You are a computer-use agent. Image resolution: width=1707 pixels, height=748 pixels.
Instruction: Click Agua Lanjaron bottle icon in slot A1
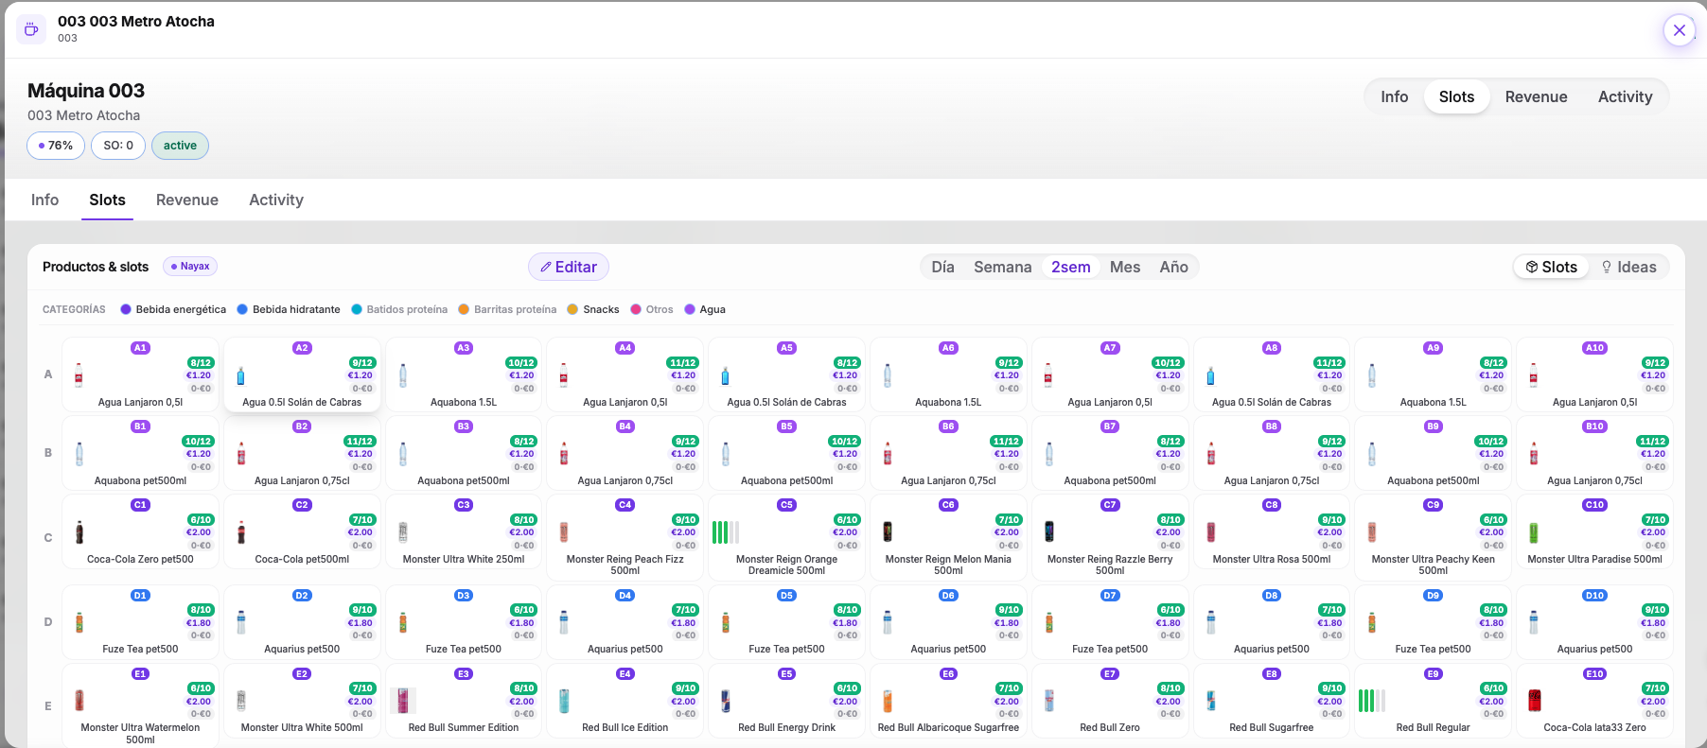(79, 375)
